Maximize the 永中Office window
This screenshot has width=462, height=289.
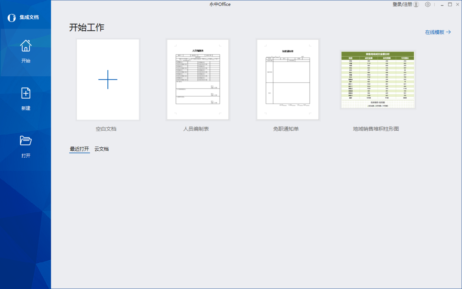450,5
